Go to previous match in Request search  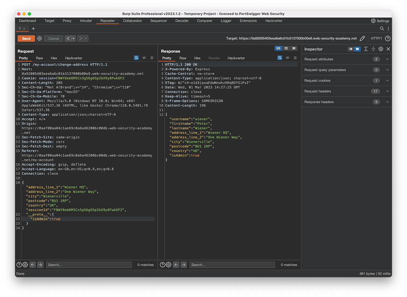pos(33,265)
